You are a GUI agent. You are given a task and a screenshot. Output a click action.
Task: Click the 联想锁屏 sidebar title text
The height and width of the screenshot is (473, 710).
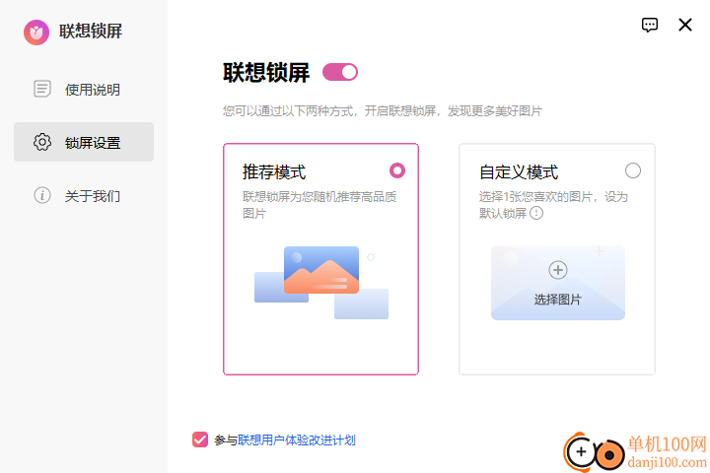pyautogui.click(x=91, y=32)
